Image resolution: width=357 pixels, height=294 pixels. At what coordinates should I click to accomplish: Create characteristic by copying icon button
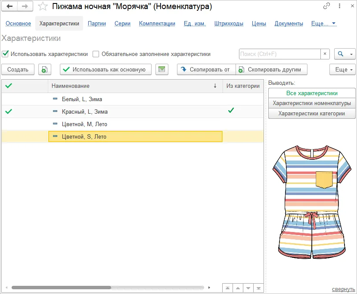point(45,69)
